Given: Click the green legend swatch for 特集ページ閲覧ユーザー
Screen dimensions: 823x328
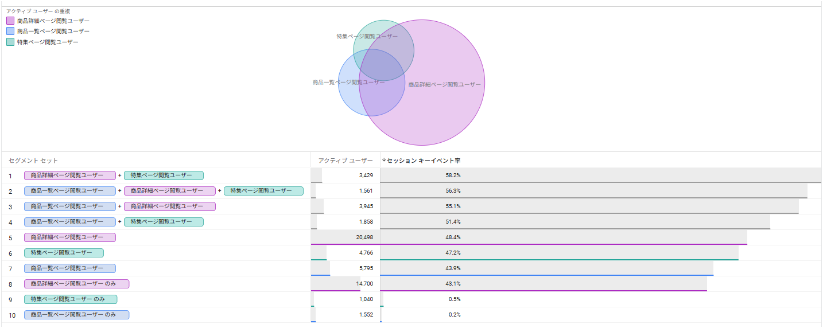Looking at the screenshot, I should pyautogui.click(x=10, y=42).
